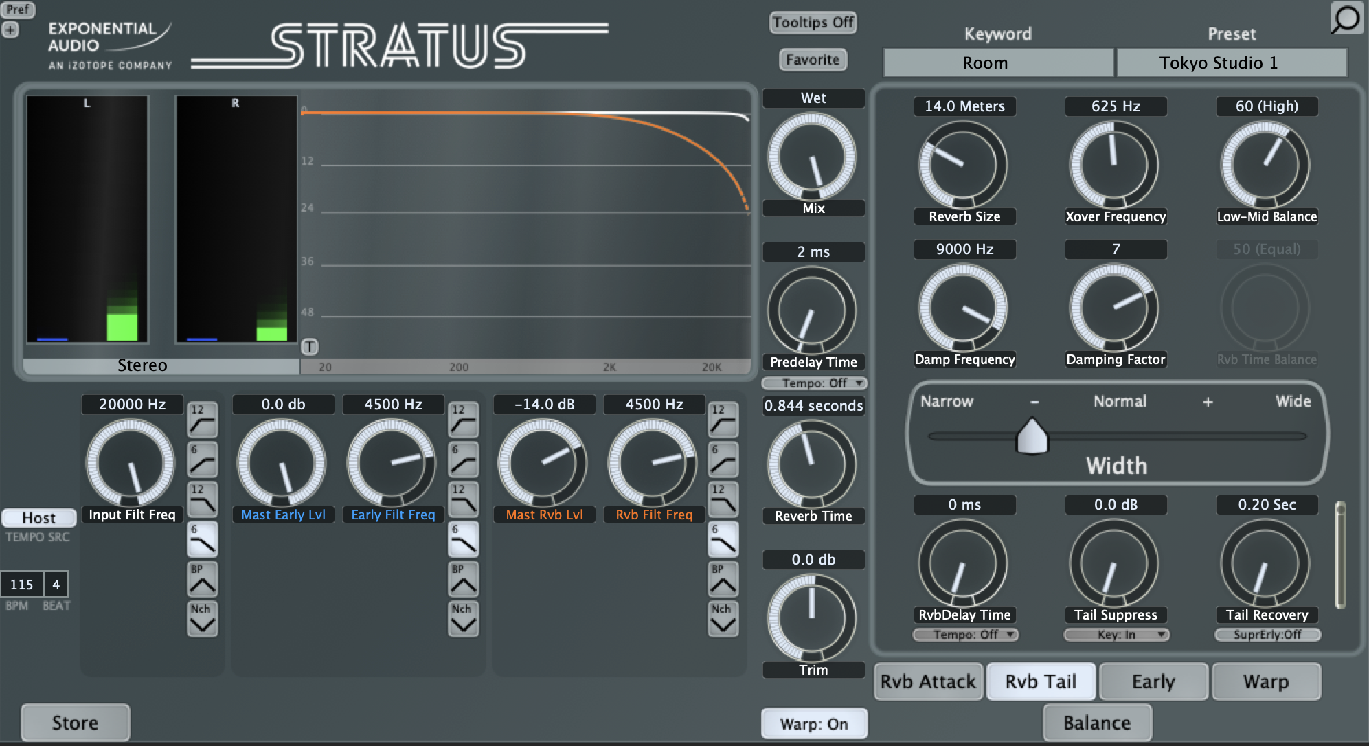Screen dimensions: 1369x746
Task: Select band-pass (BP) for Rvb filter
Action: click(723, 579)
